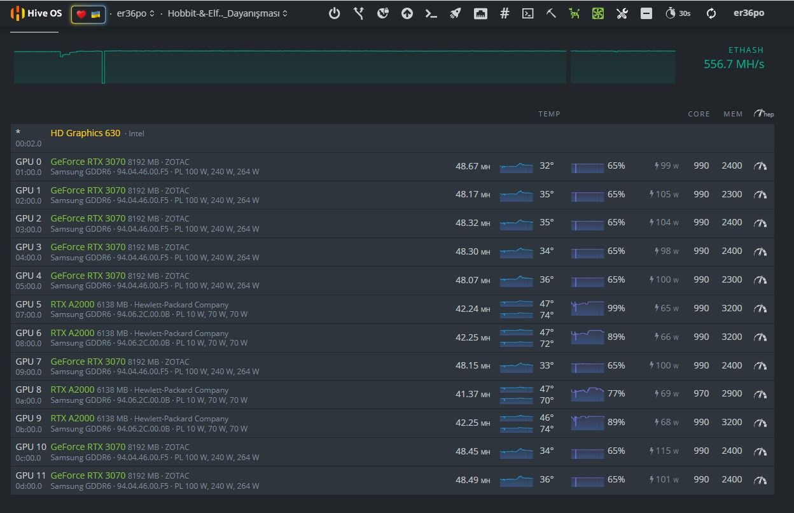This screenshot has height=513, width=794.
Task: Click the Hive OS logo
Action: click(36, 13)
